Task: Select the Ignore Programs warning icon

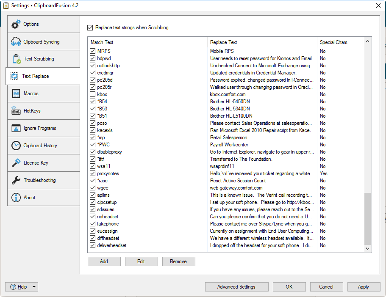Action: [16, 128]
